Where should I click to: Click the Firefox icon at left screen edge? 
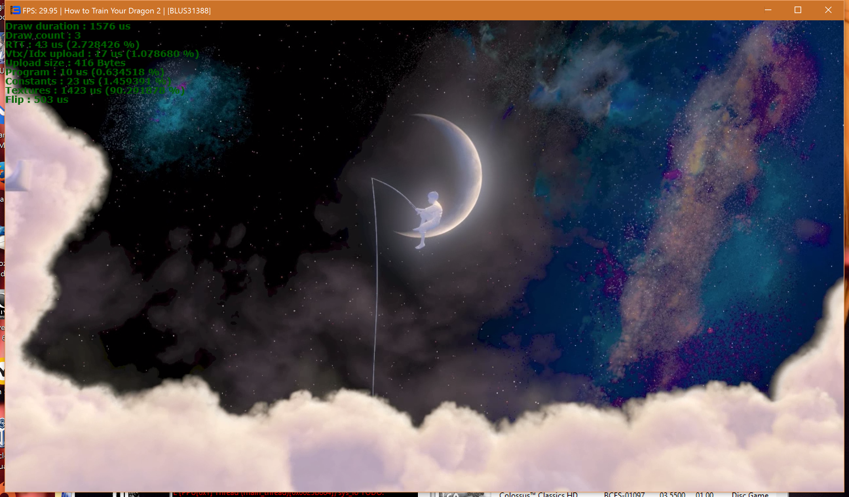2,173
